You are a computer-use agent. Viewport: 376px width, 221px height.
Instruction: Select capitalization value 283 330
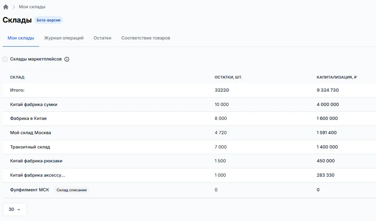[325, 175]
